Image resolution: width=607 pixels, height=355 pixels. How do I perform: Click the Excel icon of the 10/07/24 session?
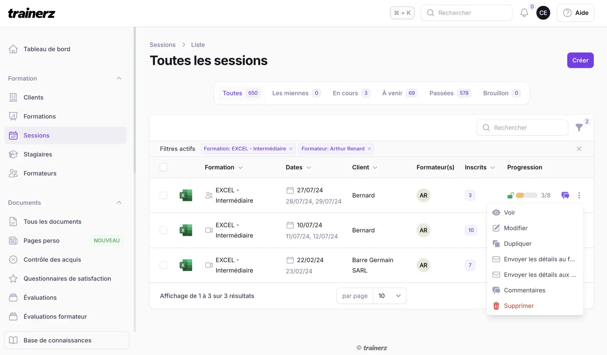[x=186, y=230]
